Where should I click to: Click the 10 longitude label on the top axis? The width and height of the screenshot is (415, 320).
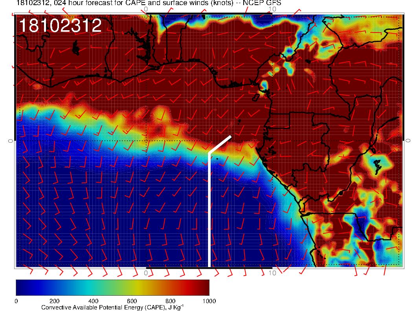click(x=272, y=9)
